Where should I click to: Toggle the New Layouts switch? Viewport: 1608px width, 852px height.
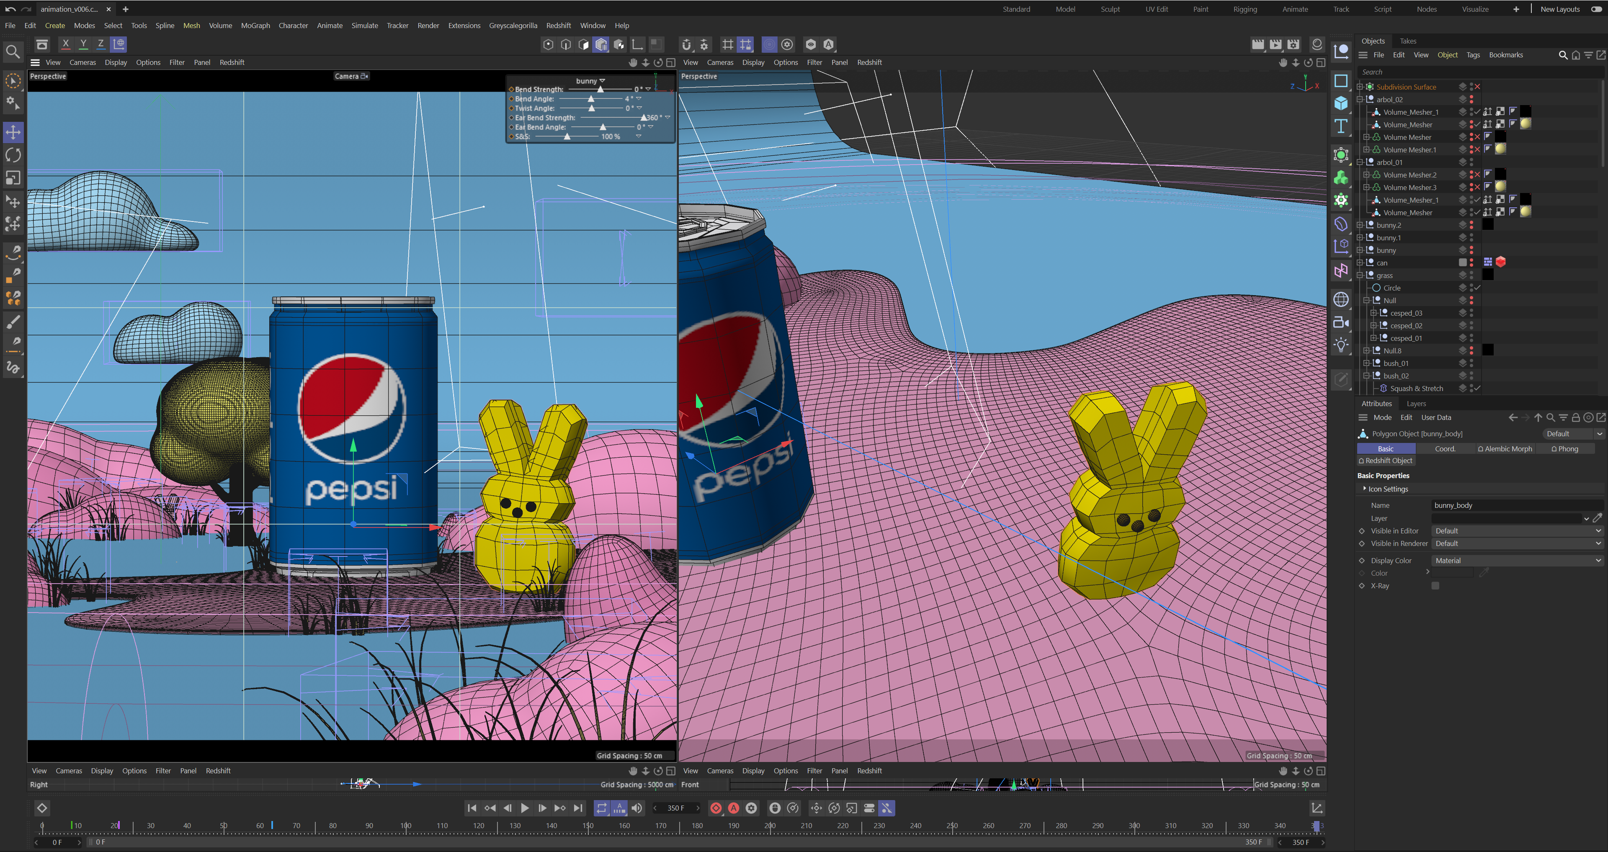[1597, 9]
